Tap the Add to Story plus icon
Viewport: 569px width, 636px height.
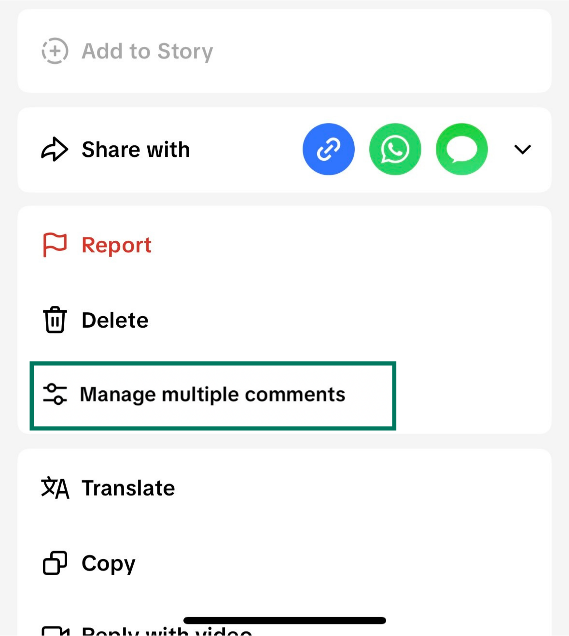(55, 51)
